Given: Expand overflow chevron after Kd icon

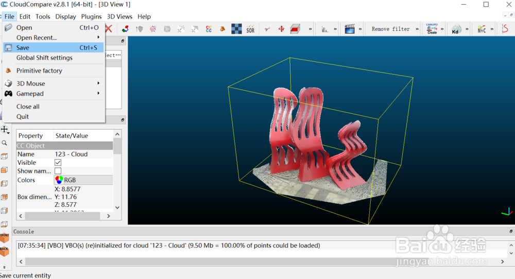Looking at the screenshot, I should click(x=467, y=29).
